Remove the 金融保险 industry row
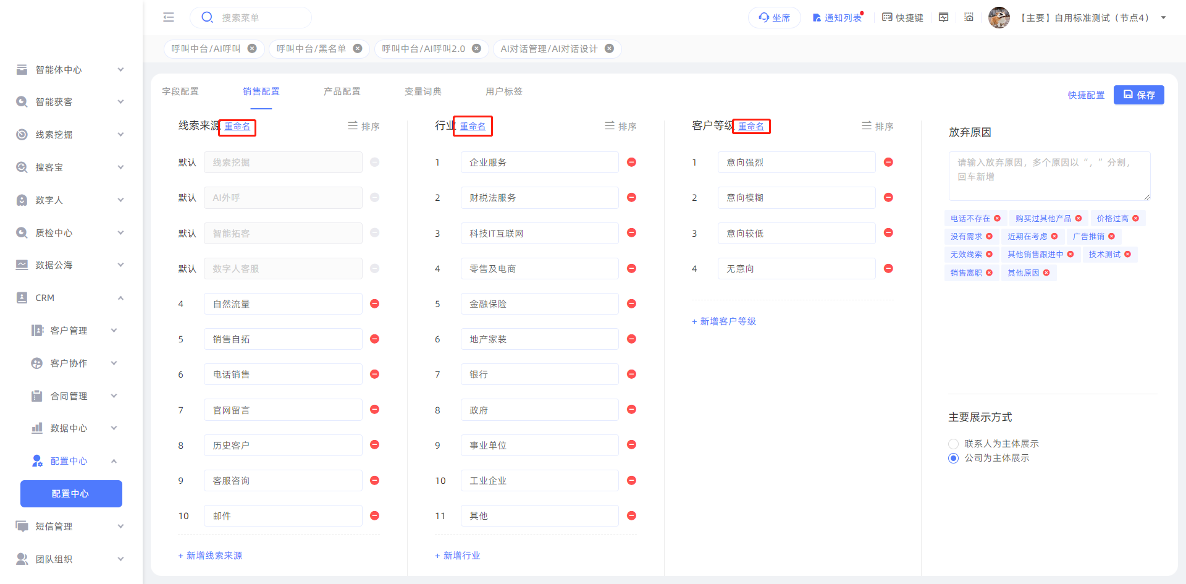1186x584 pixels. tap(632, 303)
